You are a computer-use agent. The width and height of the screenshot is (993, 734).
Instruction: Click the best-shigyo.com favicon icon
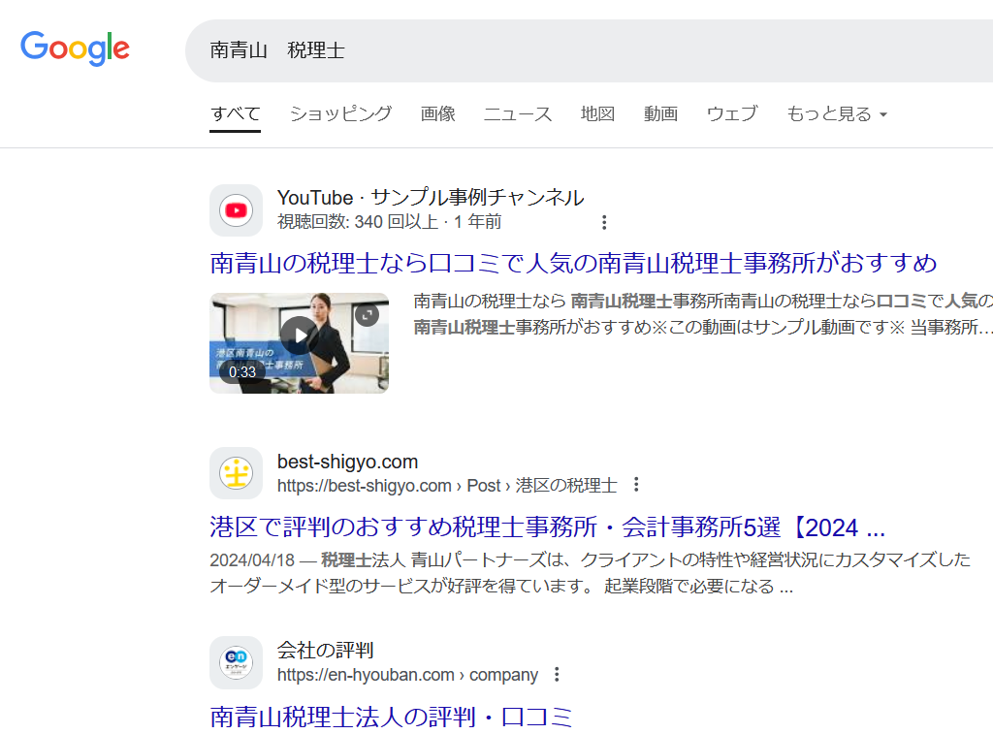237,473
